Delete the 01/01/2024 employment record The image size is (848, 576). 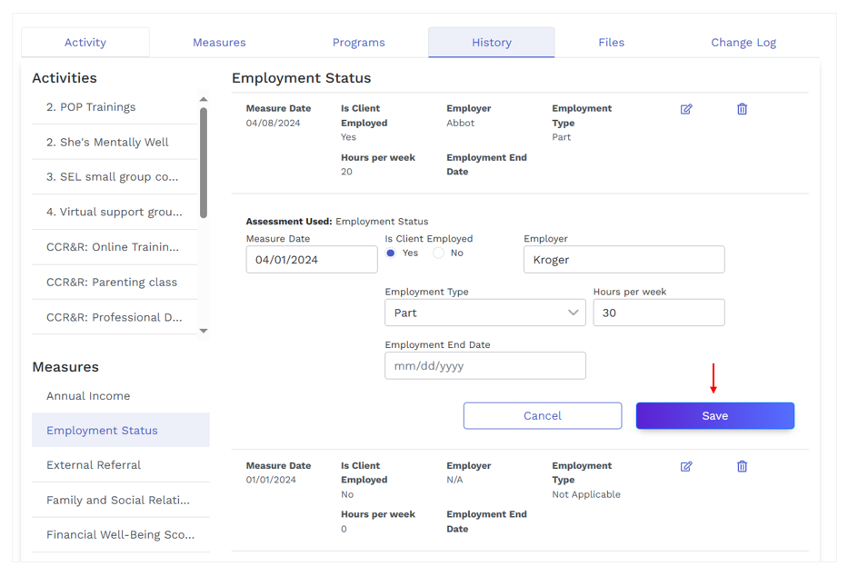pyautogui.click(x=742, y=466)
